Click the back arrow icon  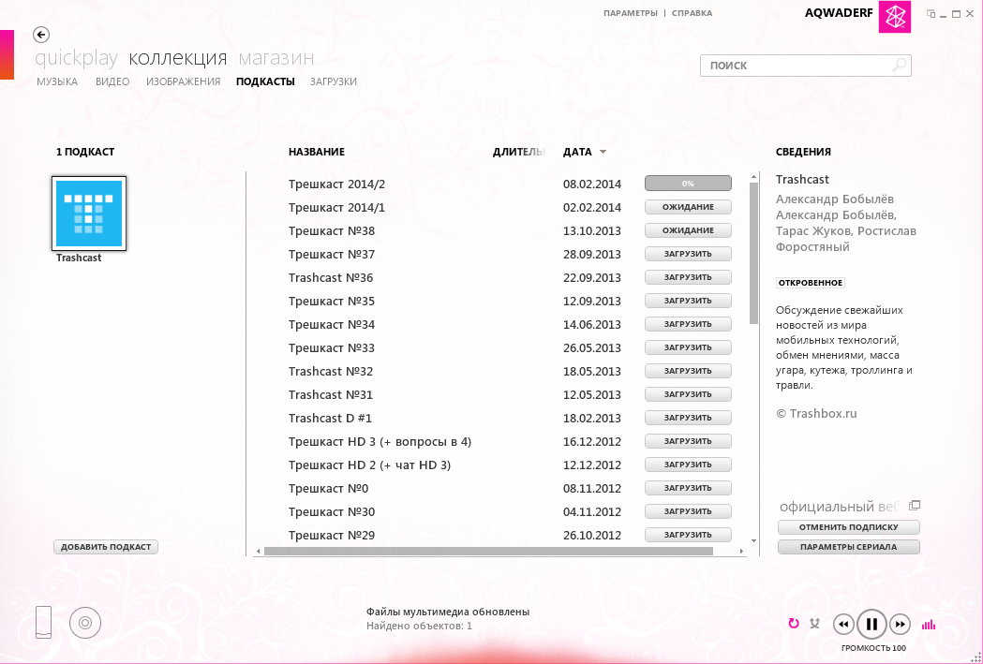click(41, 35)
